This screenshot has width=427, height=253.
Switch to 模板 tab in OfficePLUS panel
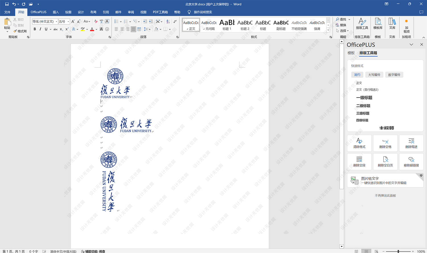[351, 53]
